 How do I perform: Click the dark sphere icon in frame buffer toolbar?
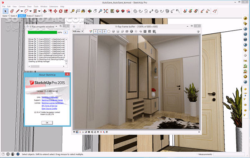pos(131,31)
